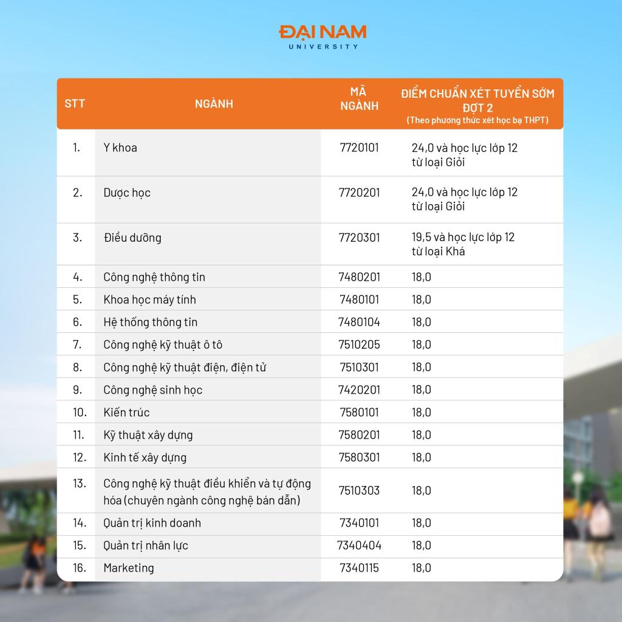This screenshot has width=622, height=622.
Task: Click major code 7420201
Action: (x=359, y=390)
